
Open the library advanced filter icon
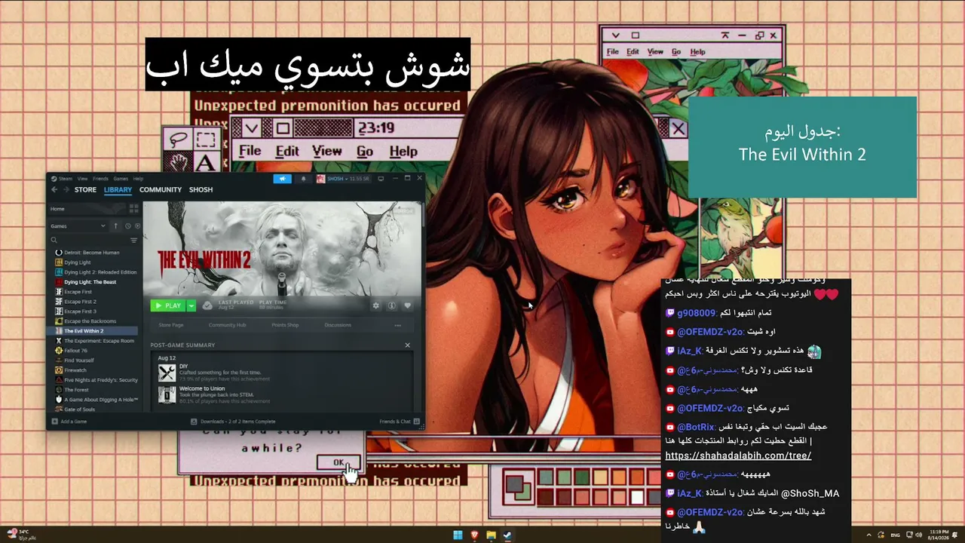pos(133,240)
